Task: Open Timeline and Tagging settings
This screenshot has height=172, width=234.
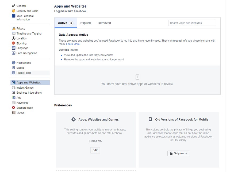Action: [29, 34]
